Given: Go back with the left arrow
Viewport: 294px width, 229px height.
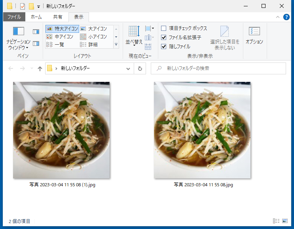Looking at the screenshot, I should (11, 68).
